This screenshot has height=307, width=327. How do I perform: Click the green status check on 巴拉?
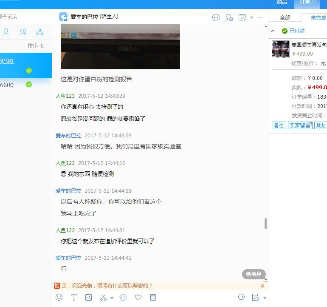29,71
